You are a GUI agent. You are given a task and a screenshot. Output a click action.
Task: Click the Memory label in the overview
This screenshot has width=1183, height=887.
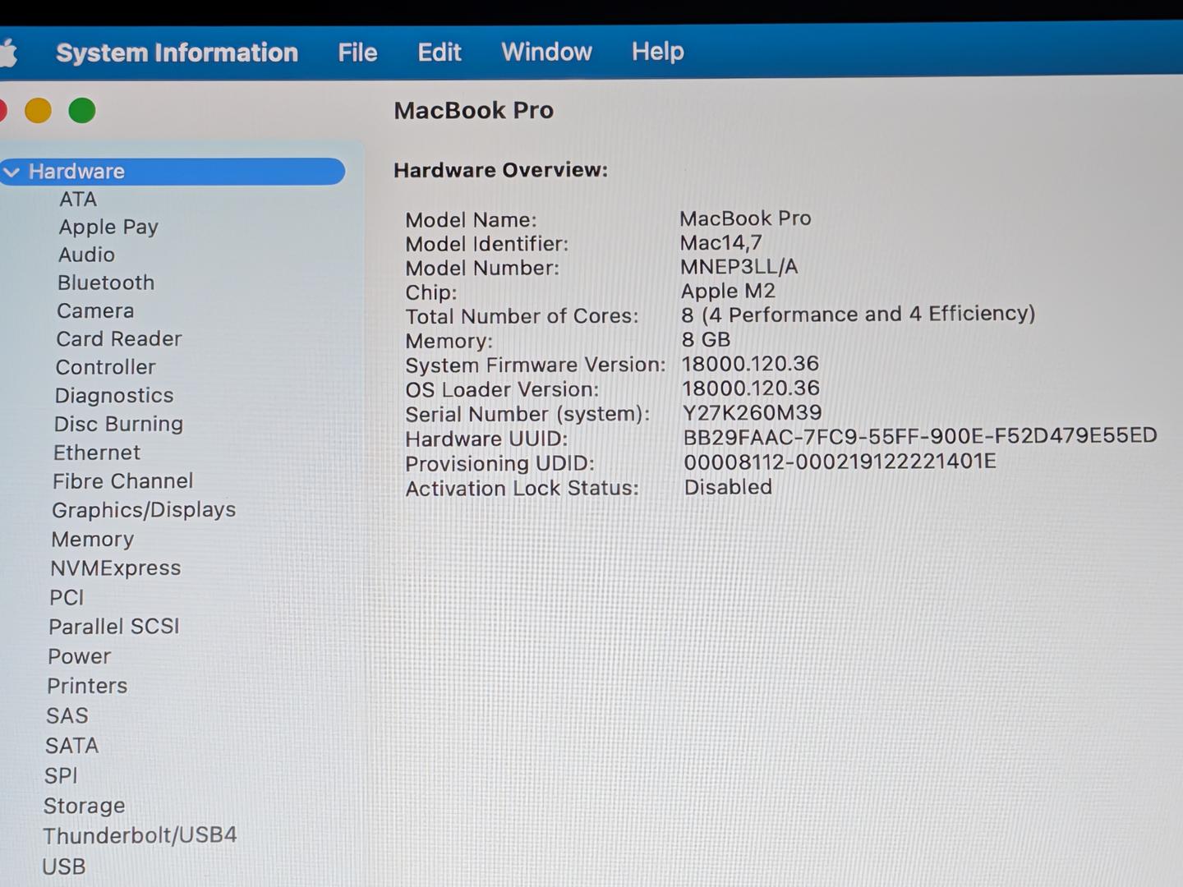click(x=449, y=341)
